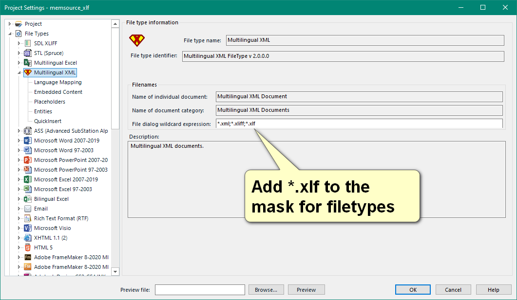Click the Microsoft Visio icon
Image resolution: width=517 pixels, height=300 pixels.
coord(28,228)
